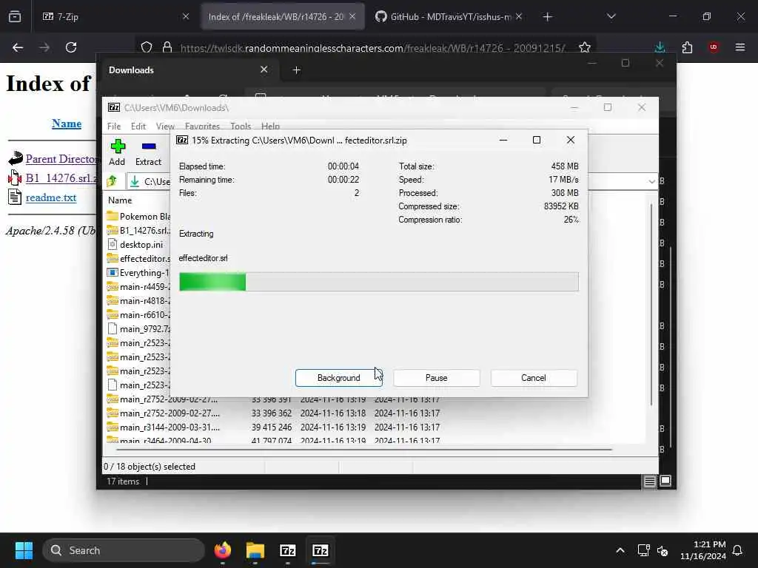Screen dimensions: 758x568
Task: Open the Tools menu in 7-Zip
Action: click(x=241, y=126)
